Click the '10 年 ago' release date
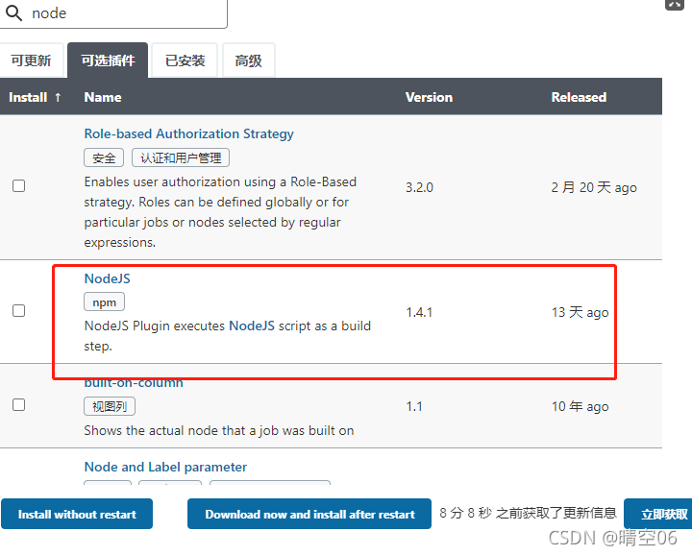692x555 pixels. [580, 406]
